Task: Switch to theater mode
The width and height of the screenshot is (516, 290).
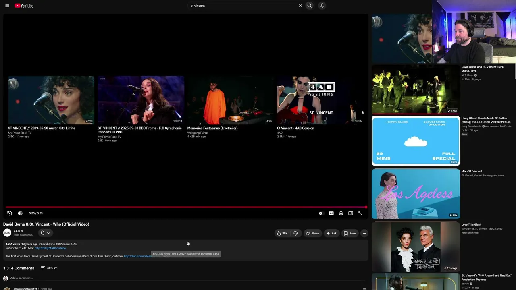Action: (x=351, y=213)
